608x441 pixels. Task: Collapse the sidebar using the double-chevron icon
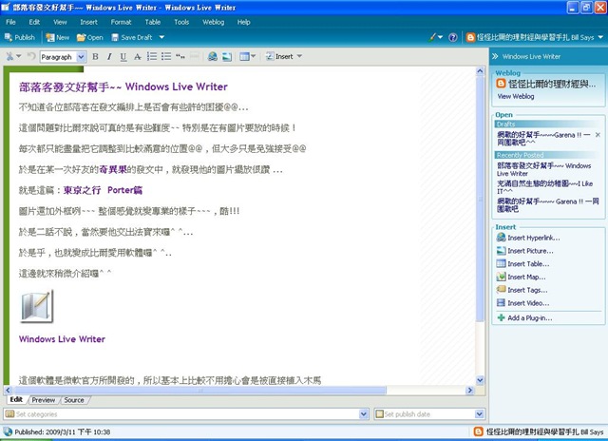(495, 57)
